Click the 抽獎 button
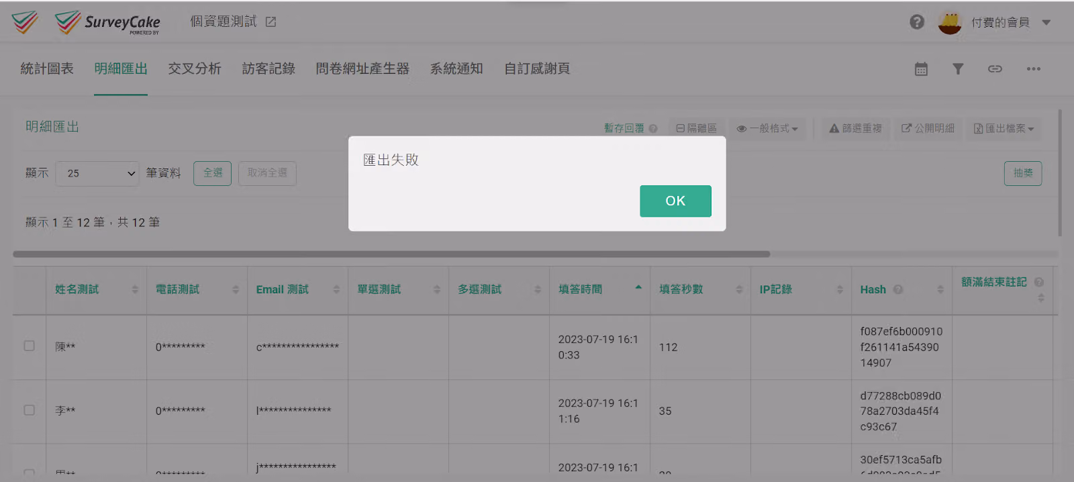Viewport: 1074px width, 482px height. point(1023,173)
